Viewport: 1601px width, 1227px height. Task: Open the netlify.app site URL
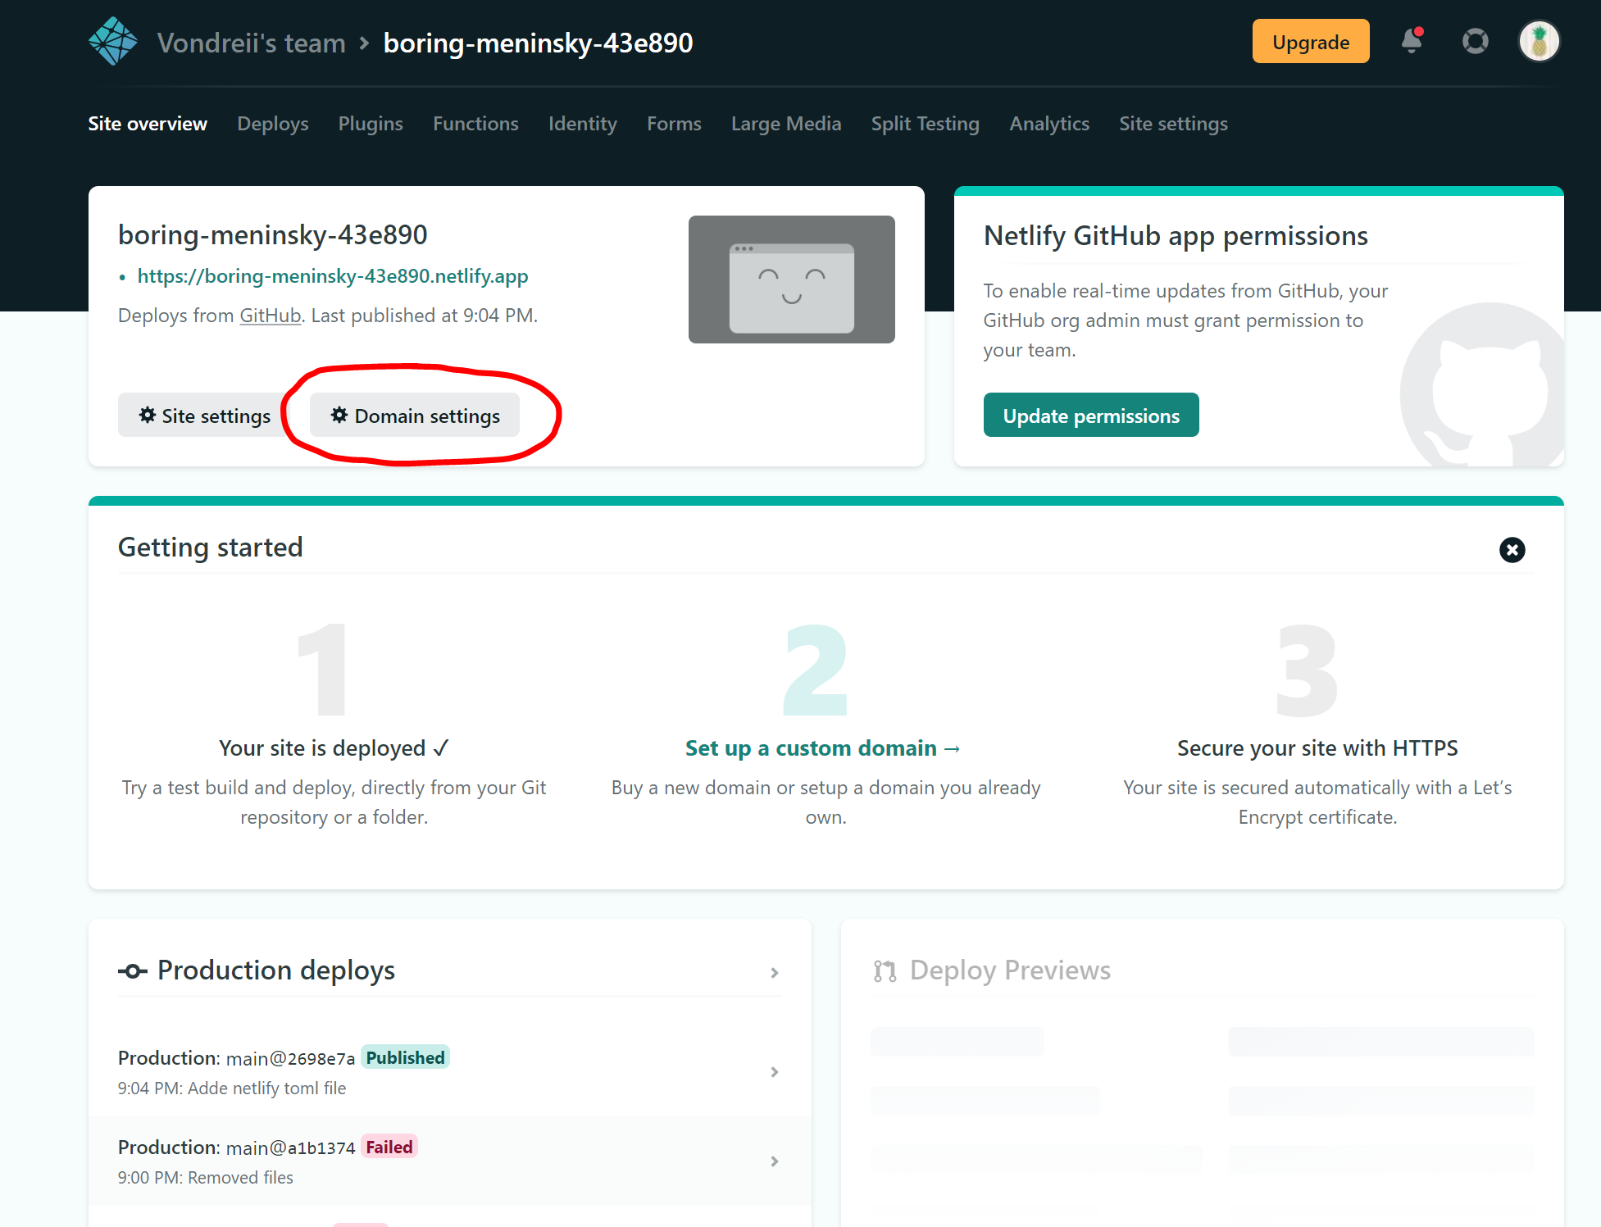[332, 276]
